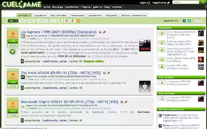Click Cataphractus avatar in últimos comentarios
Viewport: 207px width, 129px height.
(160, 115)
